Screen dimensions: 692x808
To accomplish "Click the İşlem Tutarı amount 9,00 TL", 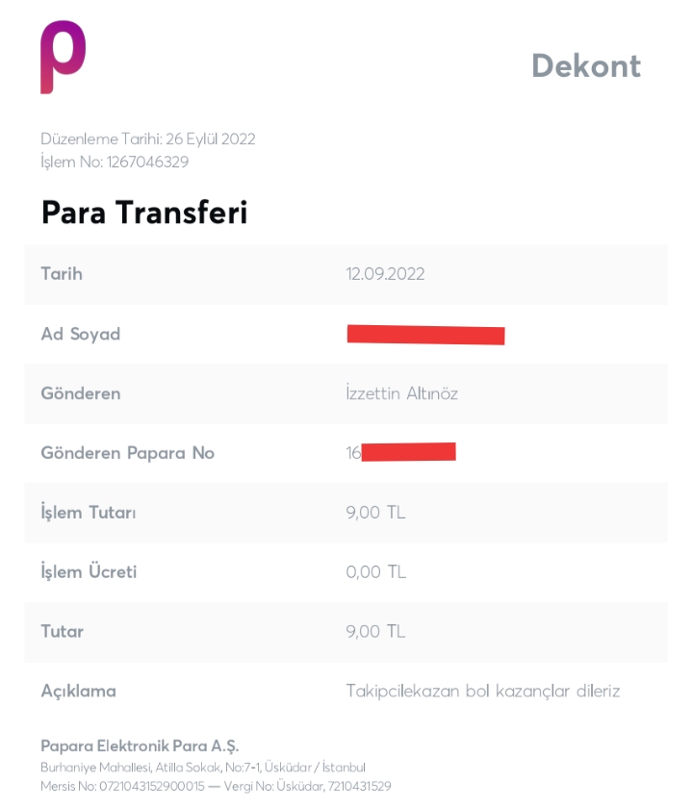I will (375, 512).
